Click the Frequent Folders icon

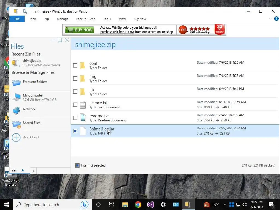point(16,83)
